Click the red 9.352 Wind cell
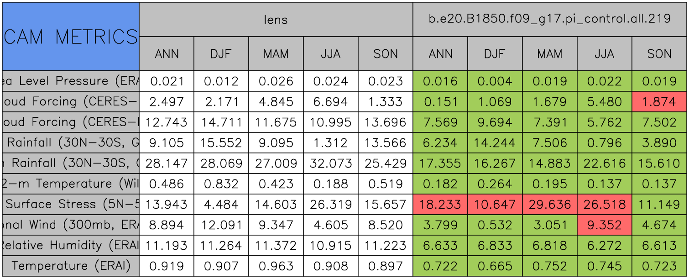This screenshot has width=689, height=279. pos(605,225)
